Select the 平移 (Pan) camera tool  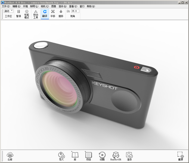(x=53, y=14)
